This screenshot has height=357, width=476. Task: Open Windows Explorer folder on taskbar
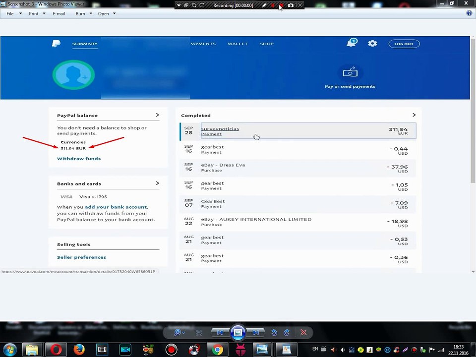[x=32, y=350]
